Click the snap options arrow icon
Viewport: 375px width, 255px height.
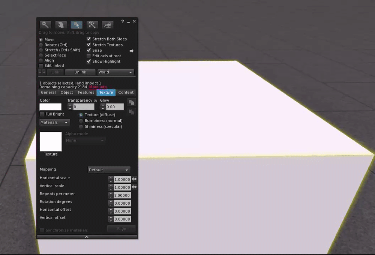point(131,51)
